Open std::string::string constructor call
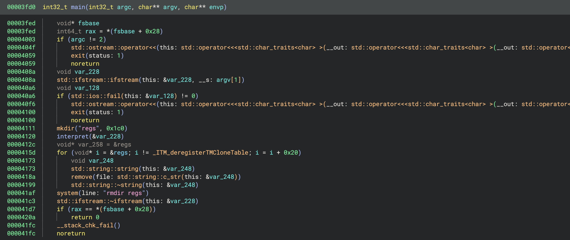Image resolution: width=570 pixels, height=240 pixels. click(105, 169)
